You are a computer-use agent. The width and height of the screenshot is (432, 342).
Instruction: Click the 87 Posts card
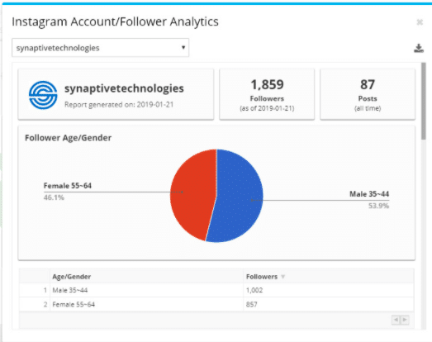(368, 94)
